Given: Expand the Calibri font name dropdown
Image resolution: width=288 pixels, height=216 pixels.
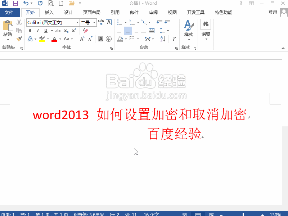Looking at the screenshot, I should (x=77, y=22).
